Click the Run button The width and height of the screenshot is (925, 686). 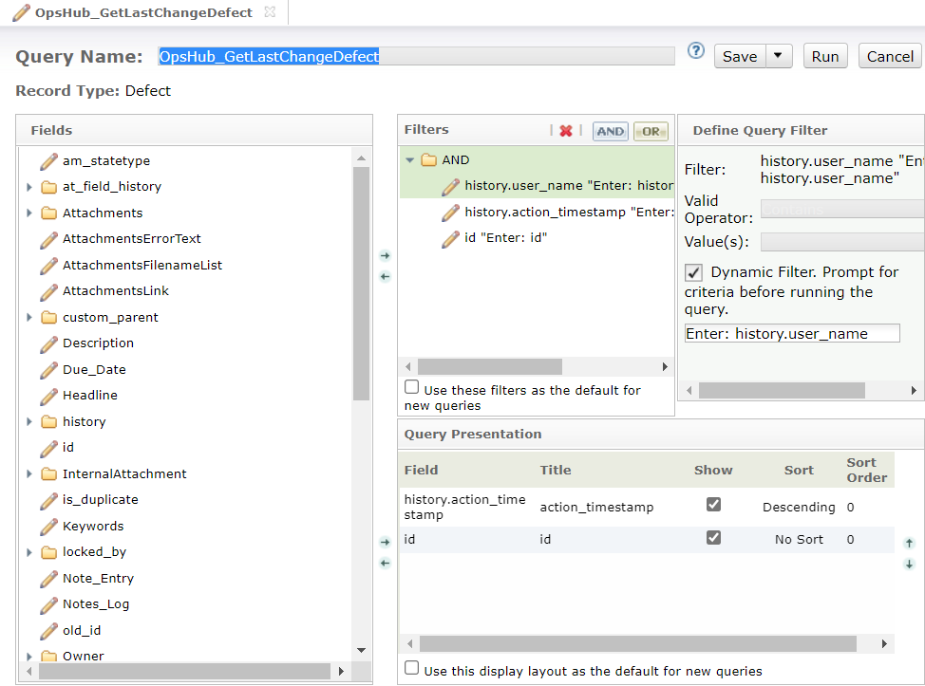(824, 56)
